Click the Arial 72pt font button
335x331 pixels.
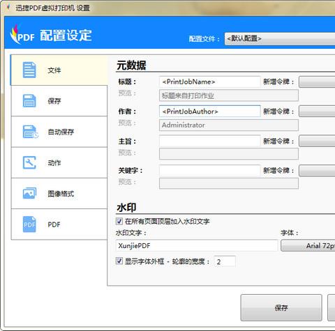pos(308,245)
